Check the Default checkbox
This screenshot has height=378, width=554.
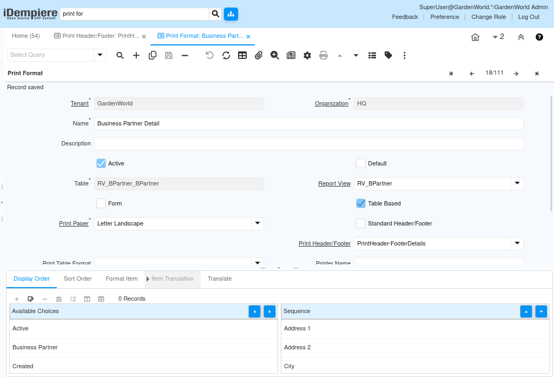[x=361, y=163]
